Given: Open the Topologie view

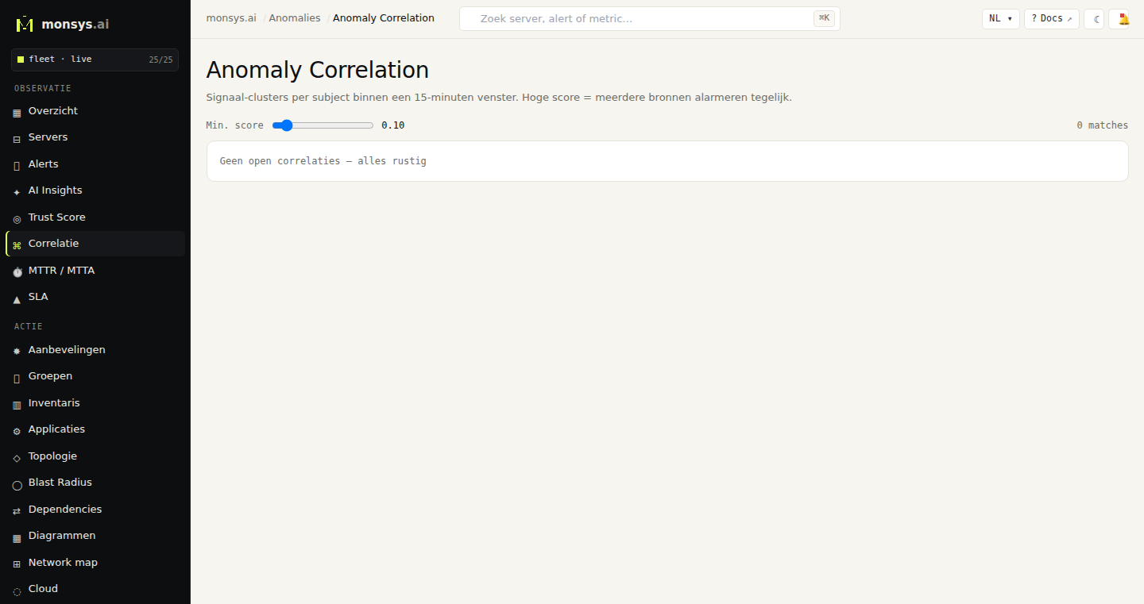Looking at the screenshot, I should click(x=95, y=456).
